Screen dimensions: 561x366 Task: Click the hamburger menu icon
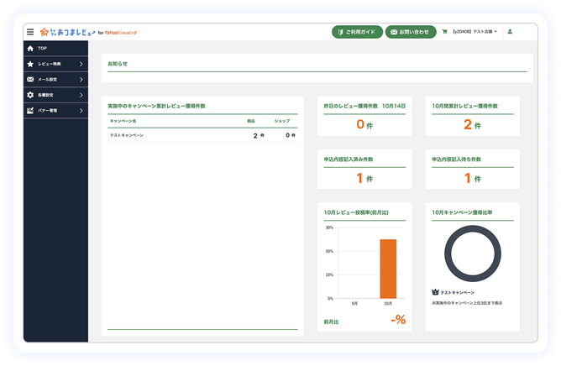(x=30, y=32)
